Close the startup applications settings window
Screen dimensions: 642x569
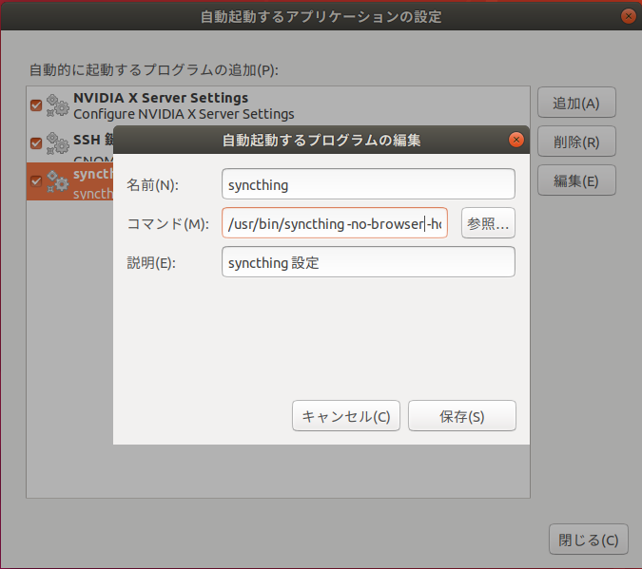[628, 16]
